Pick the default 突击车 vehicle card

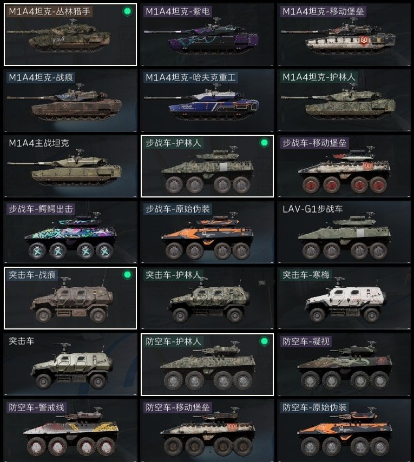click(x=70, y=364)
